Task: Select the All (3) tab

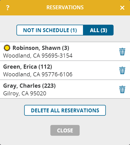Action: (x=98, y=30)
